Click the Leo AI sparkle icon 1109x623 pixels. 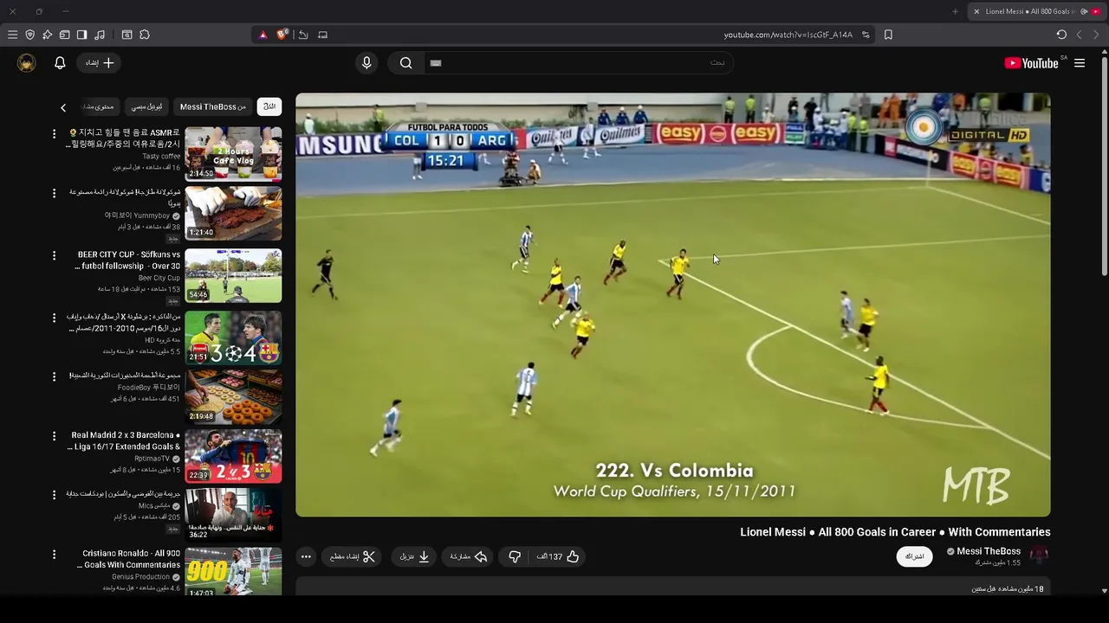click(47, 35)
